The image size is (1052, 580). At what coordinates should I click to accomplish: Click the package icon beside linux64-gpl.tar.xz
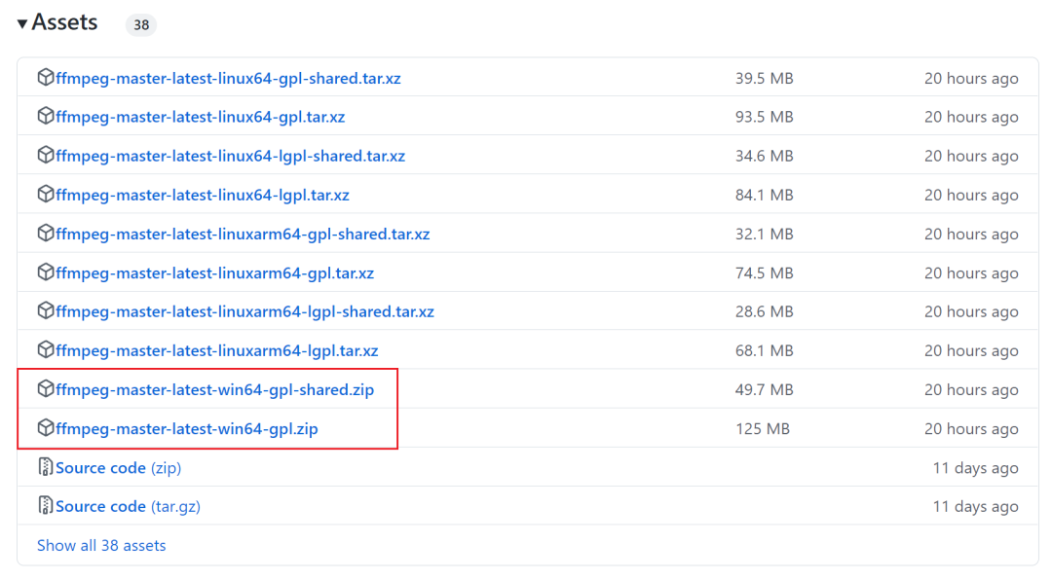coord(45,116)
